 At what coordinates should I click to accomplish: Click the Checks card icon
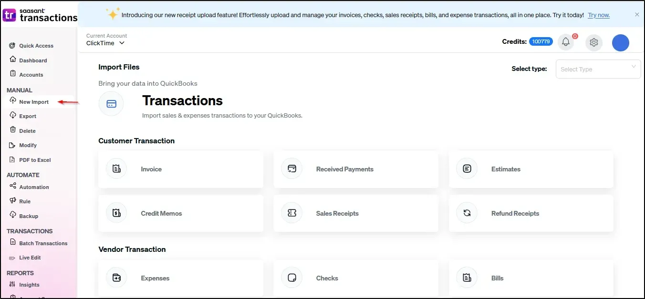tap(291, 278)
